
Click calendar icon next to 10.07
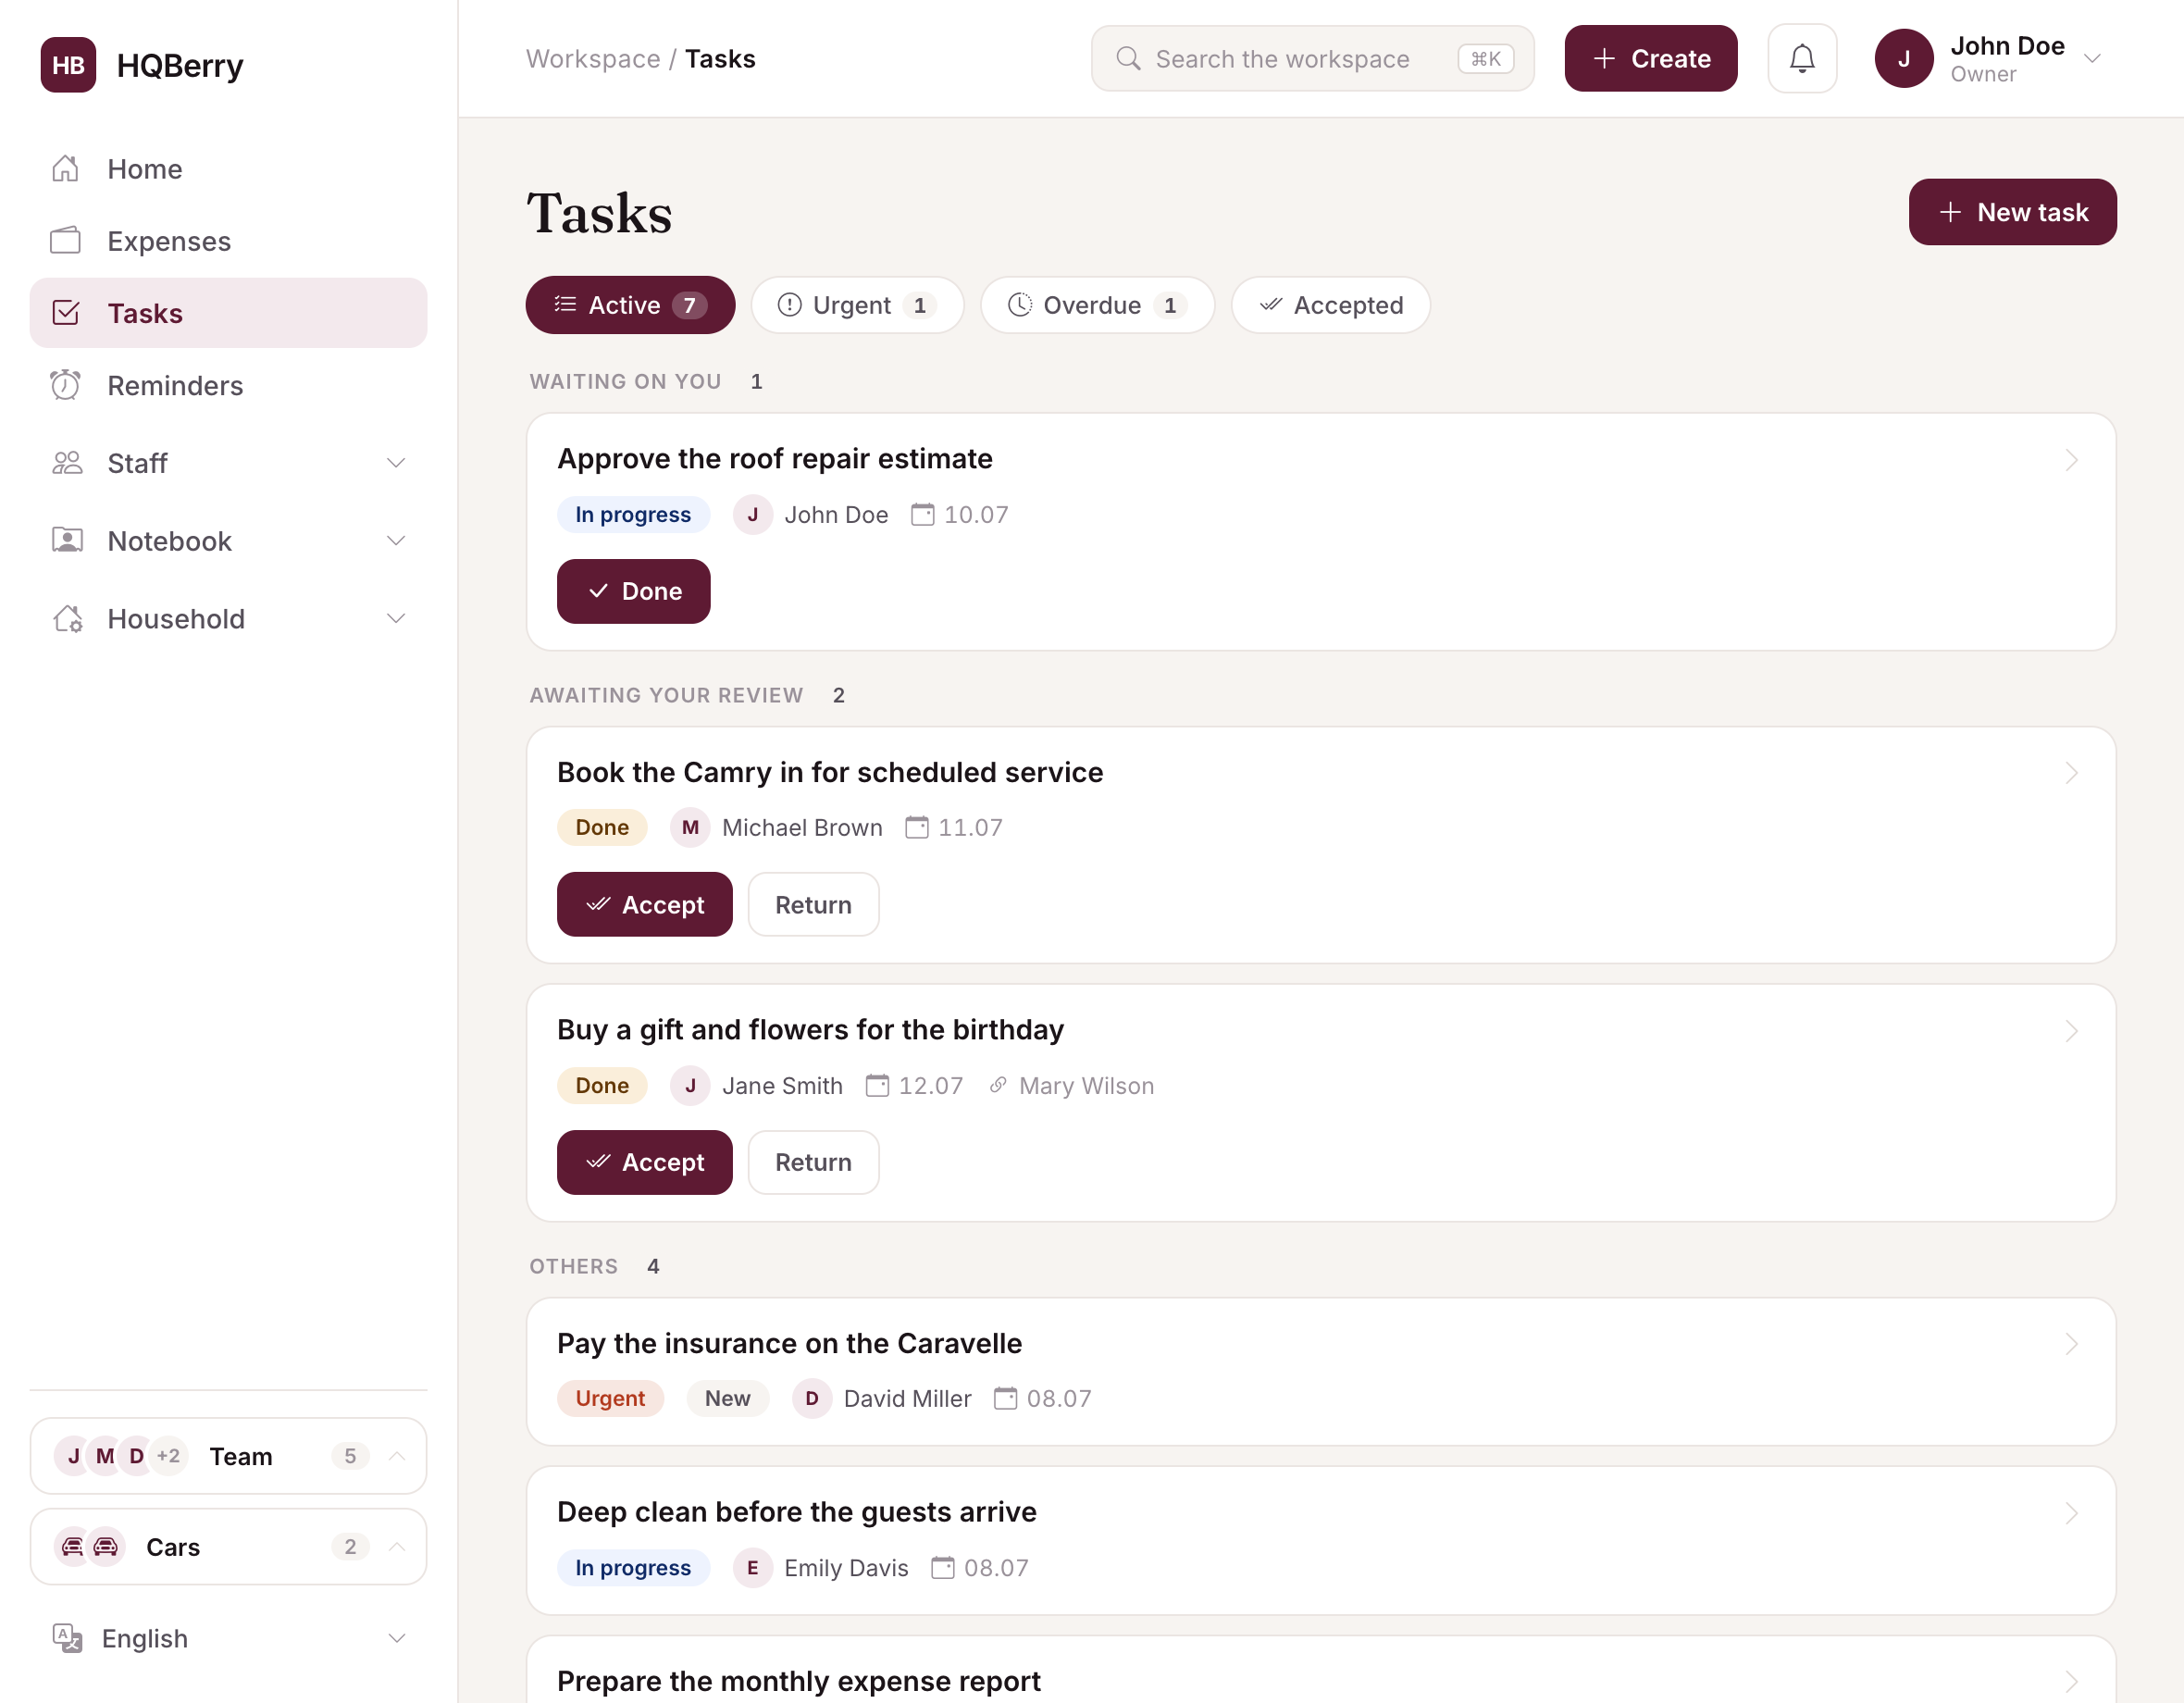tap(922, 515)
